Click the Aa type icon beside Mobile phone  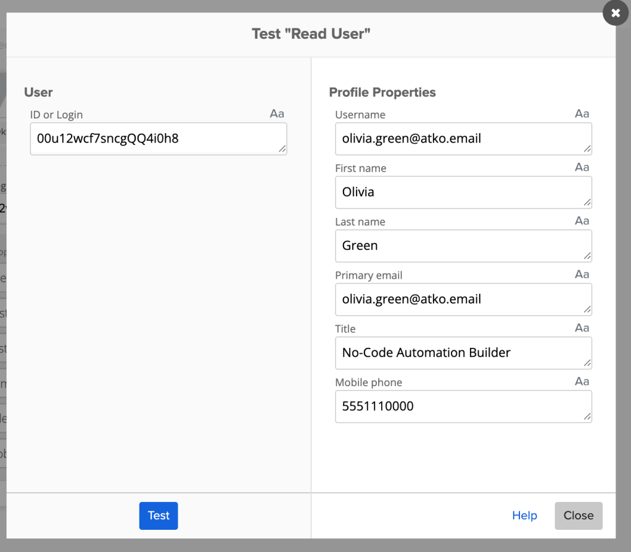582,382
